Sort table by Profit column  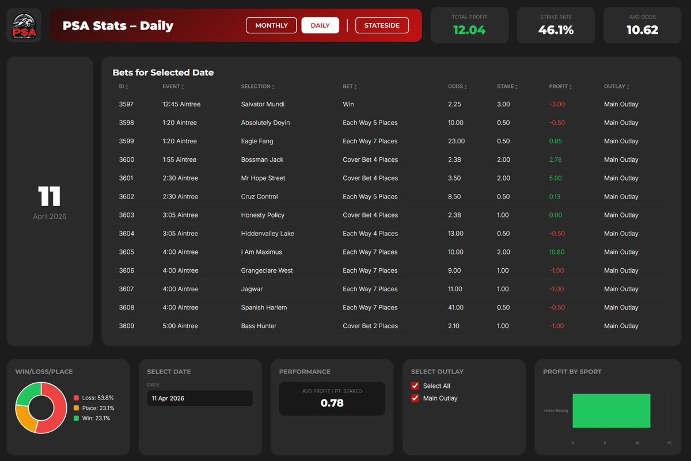(x=560, y=86)
